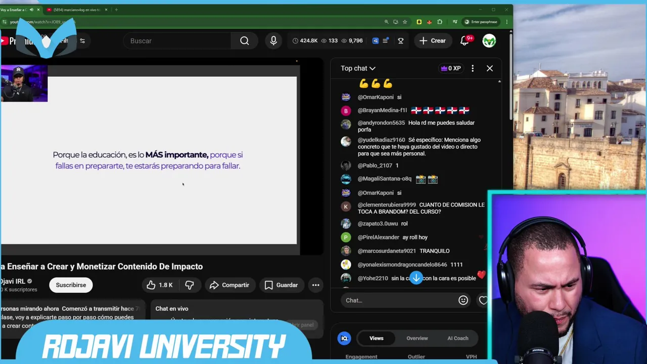Click the 424.8K stat in vidIQ bar
This screenshot has width=647, height=364.
(305, 41)
